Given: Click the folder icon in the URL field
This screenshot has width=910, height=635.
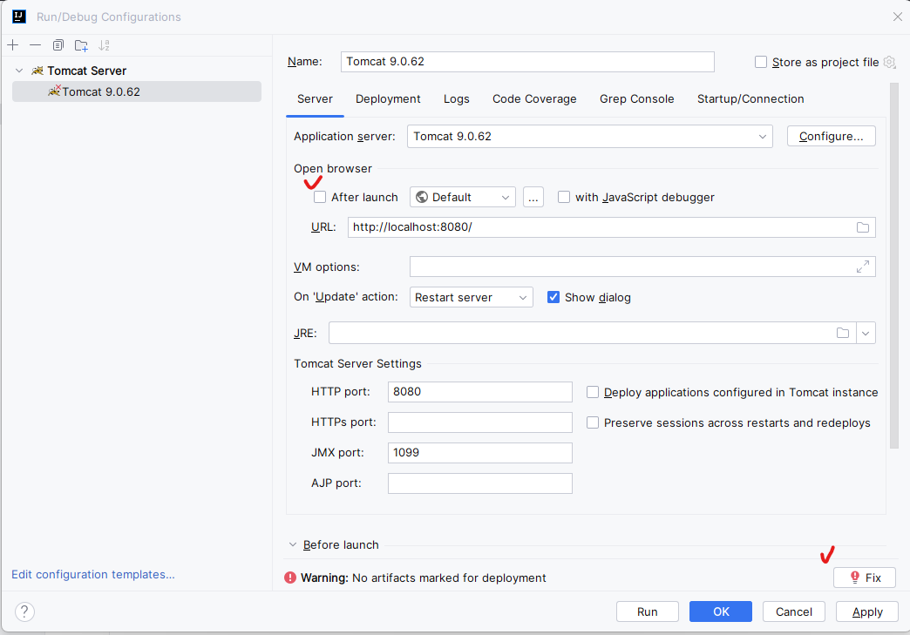Looking at the screenshot, I should click(x=863, y=227).
